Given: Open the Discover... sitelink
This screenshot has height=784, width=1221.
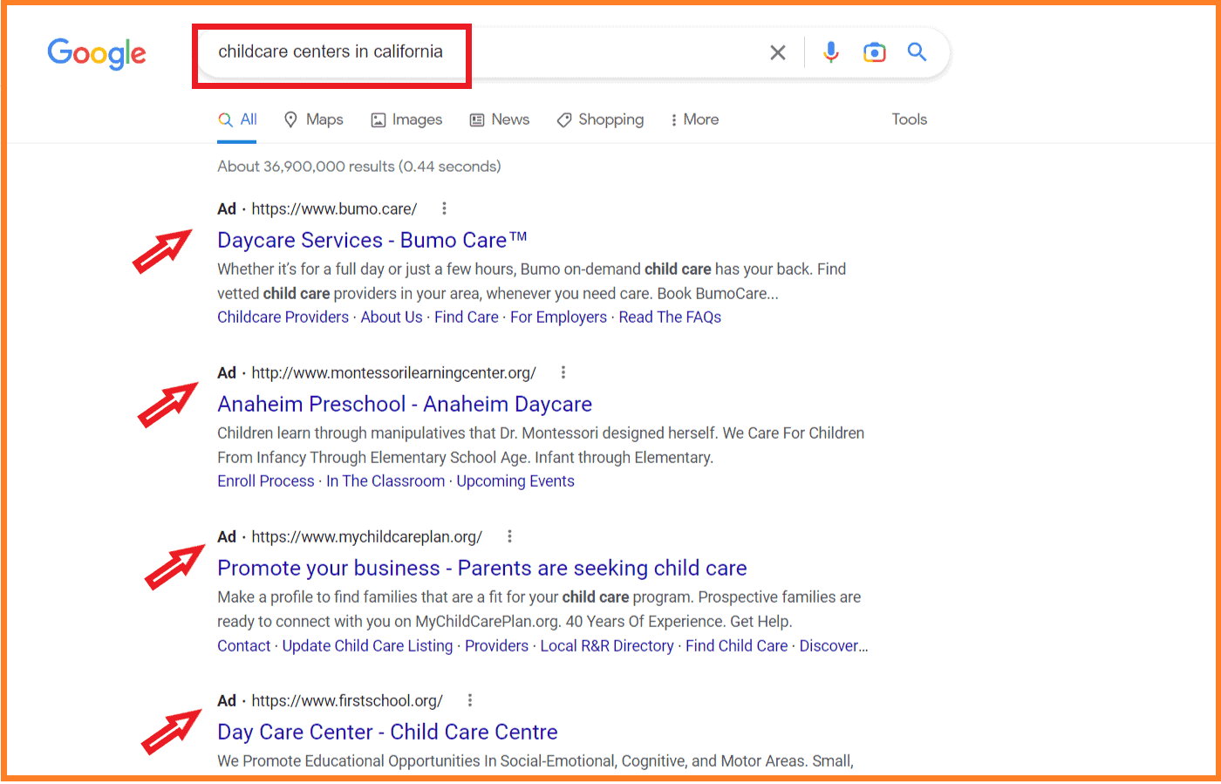Looking at the screenshot, I should coord(834,646).
